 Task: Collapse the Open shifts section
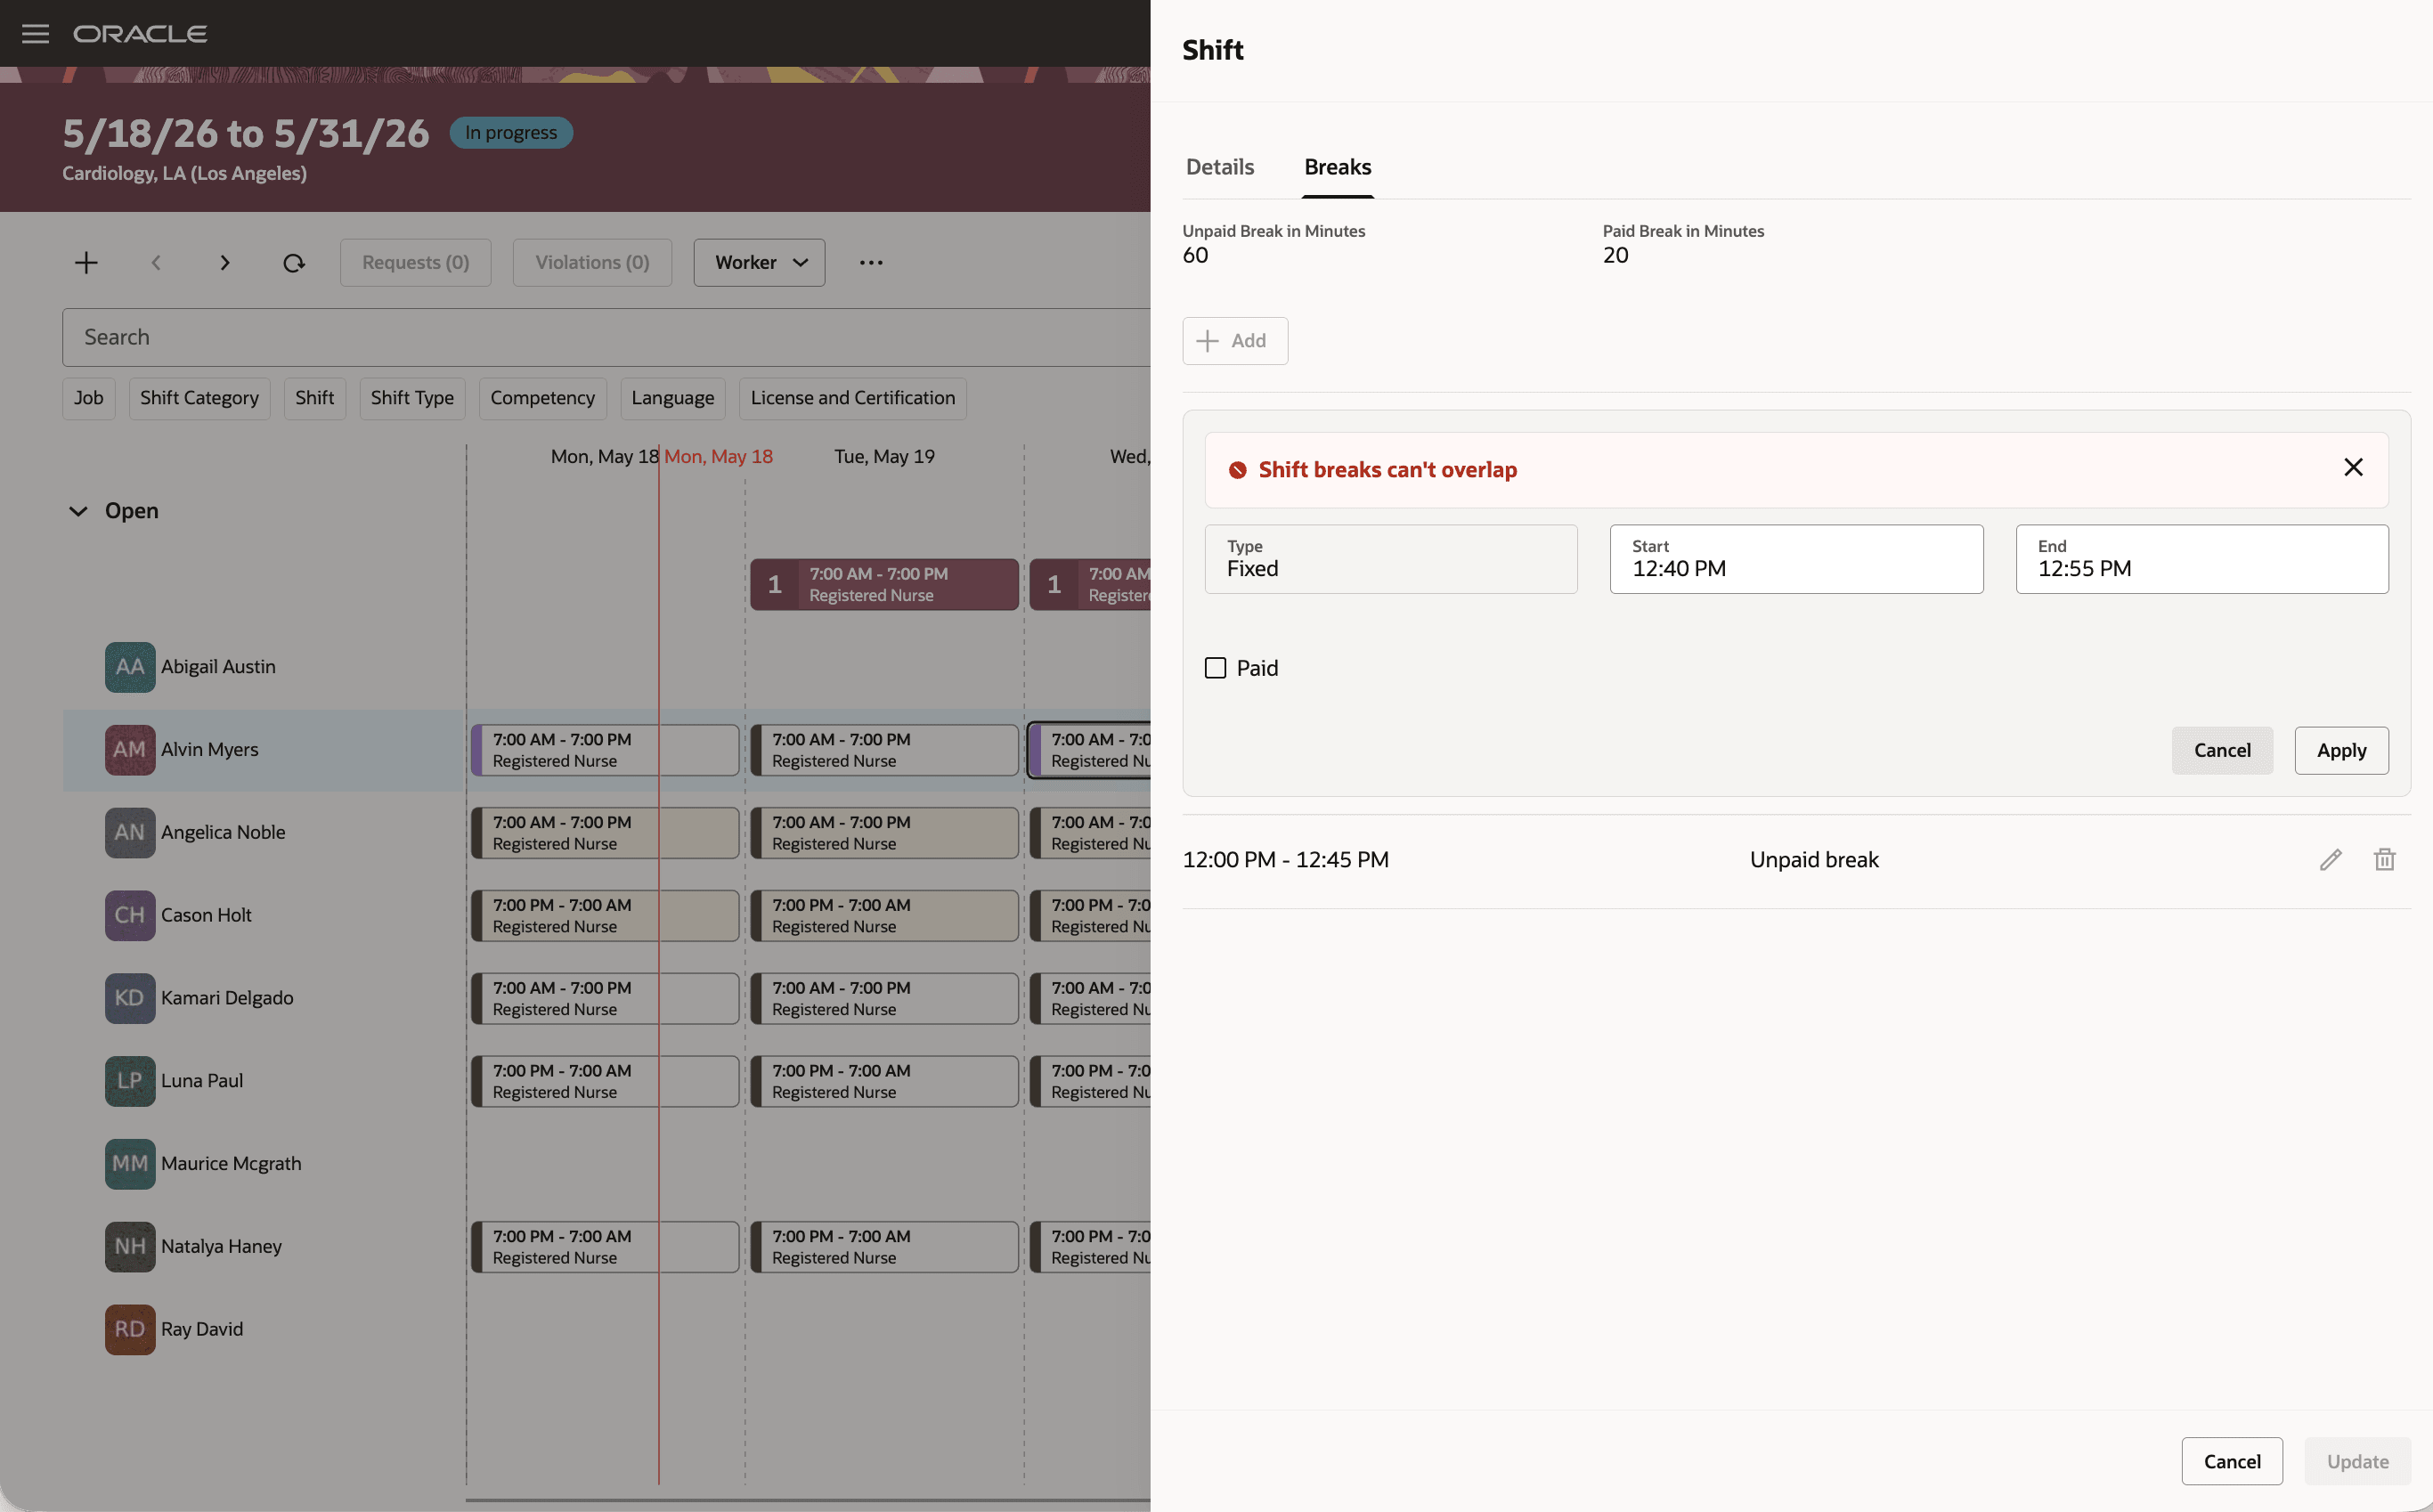[78, 511]
